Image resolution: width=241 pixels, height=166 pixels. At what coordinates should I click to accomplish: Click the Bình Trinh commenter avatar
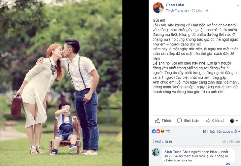(x=156, y=152)
